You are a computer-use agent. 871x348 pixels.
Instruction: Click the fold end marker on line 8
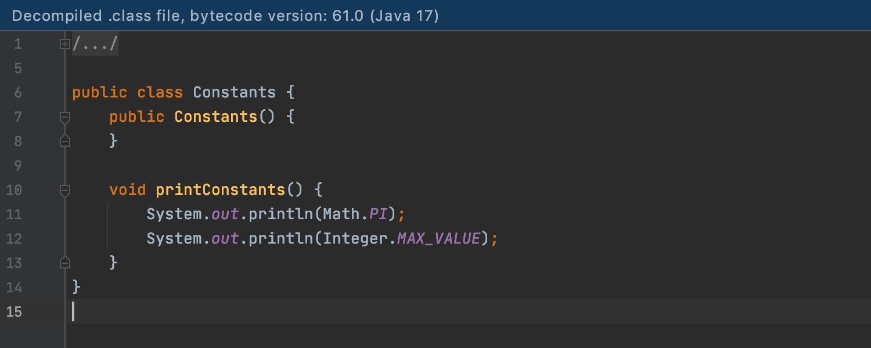(x=65, y=141)
